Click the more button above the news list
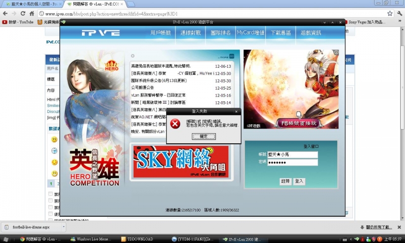Viewport: 405px width, 243px height. [x=226, y=56]
